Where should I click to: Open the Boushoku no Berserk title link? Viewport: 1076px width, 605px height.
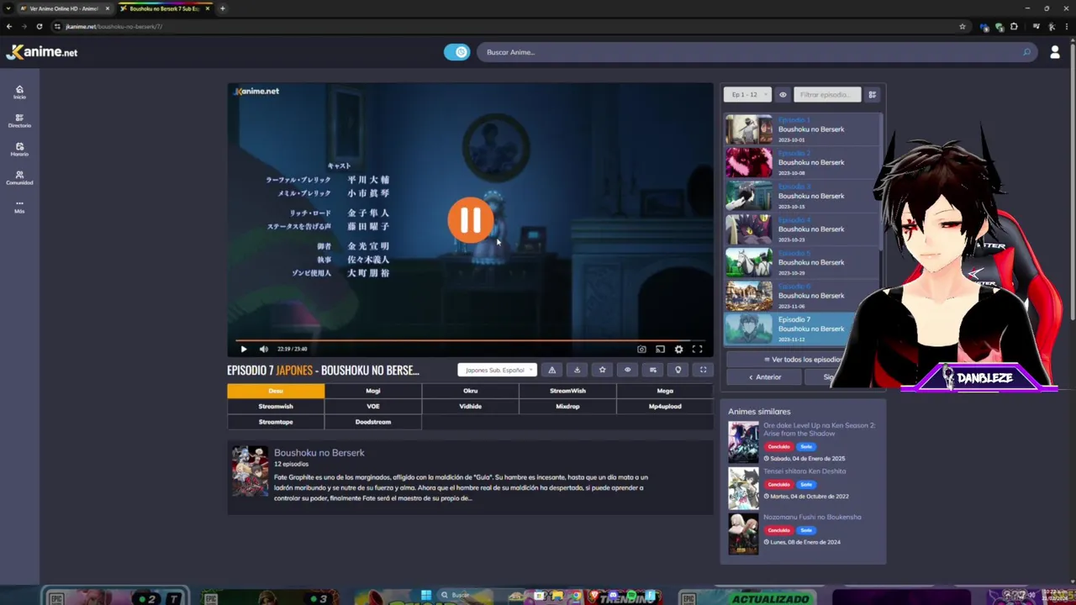pyautogui.click(x=319, y=453)
